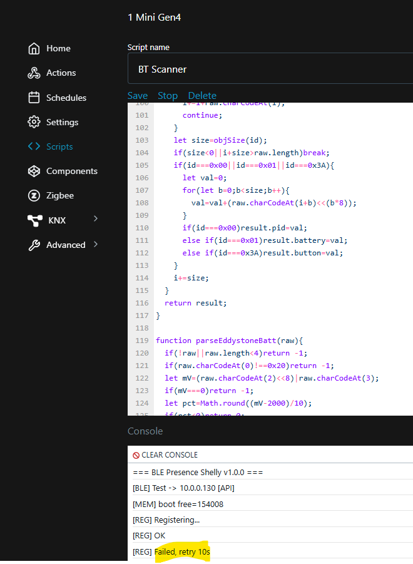Select the Settings gear icon
The width and height of the screenshot is (413, 564).
(34, 122)
